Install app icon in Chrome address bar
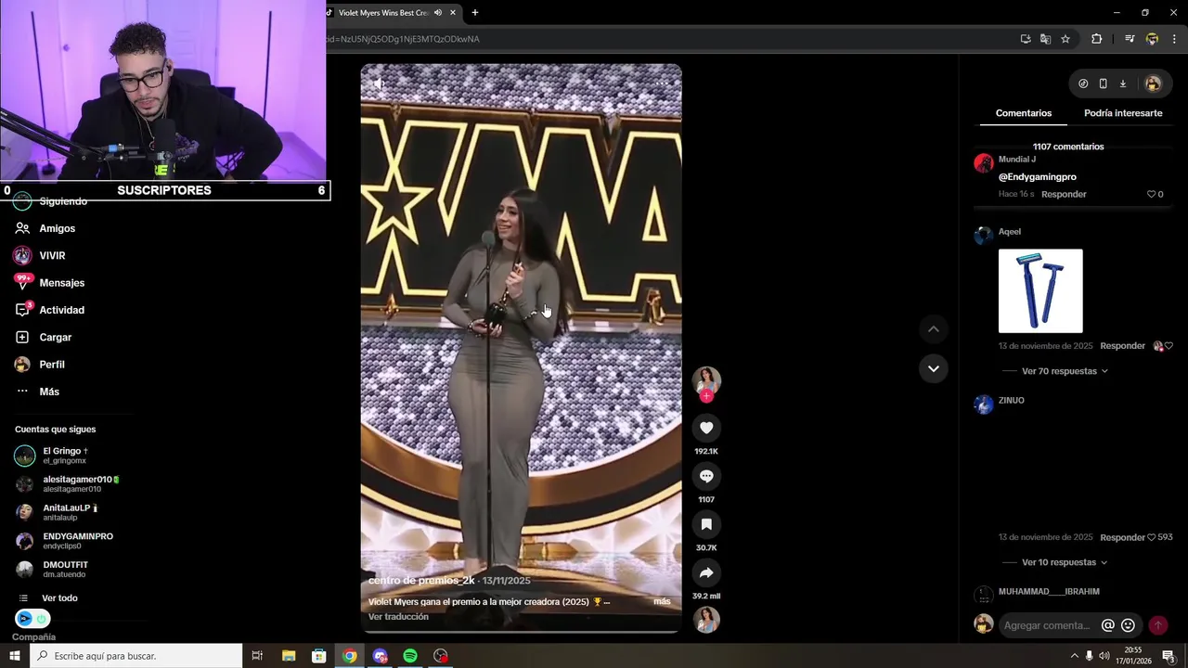The width and height of the screenshot is (1188, 668). pyautogui.click(x=1026, y=39)
